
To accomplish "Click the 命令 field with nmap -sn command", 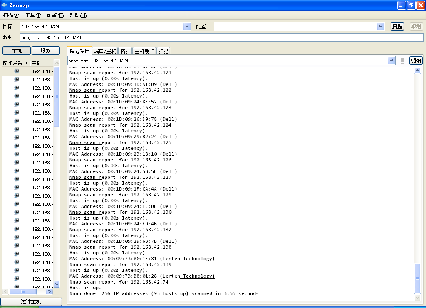I will pyautogui.click(x=221, y=37).
